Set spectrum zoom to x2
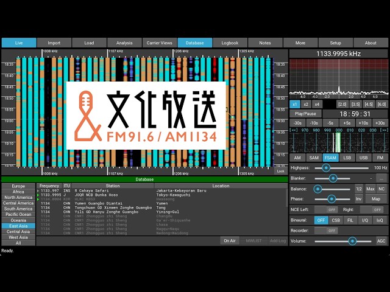This screenshot has width=390, height=292. (306, 104)
